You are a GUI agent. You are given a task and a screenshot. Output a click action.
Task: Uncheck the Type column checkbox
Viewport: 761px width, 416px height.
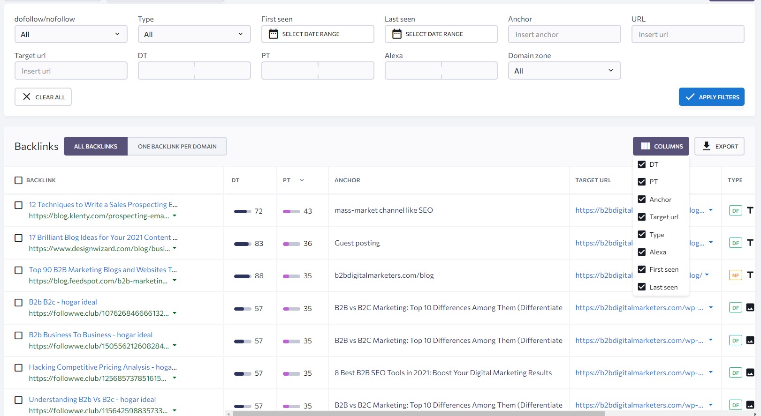(642, 234)
